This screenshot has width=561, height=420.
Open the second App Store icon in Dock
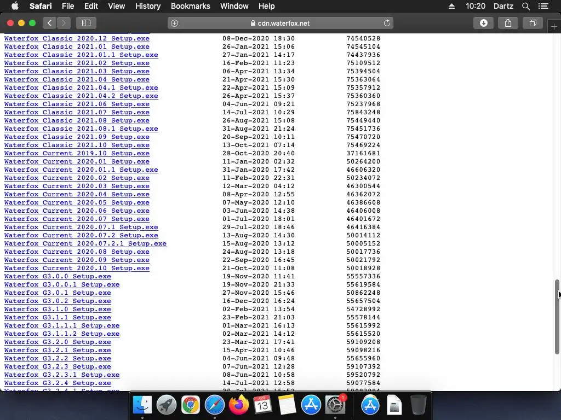tap(370, 405)
